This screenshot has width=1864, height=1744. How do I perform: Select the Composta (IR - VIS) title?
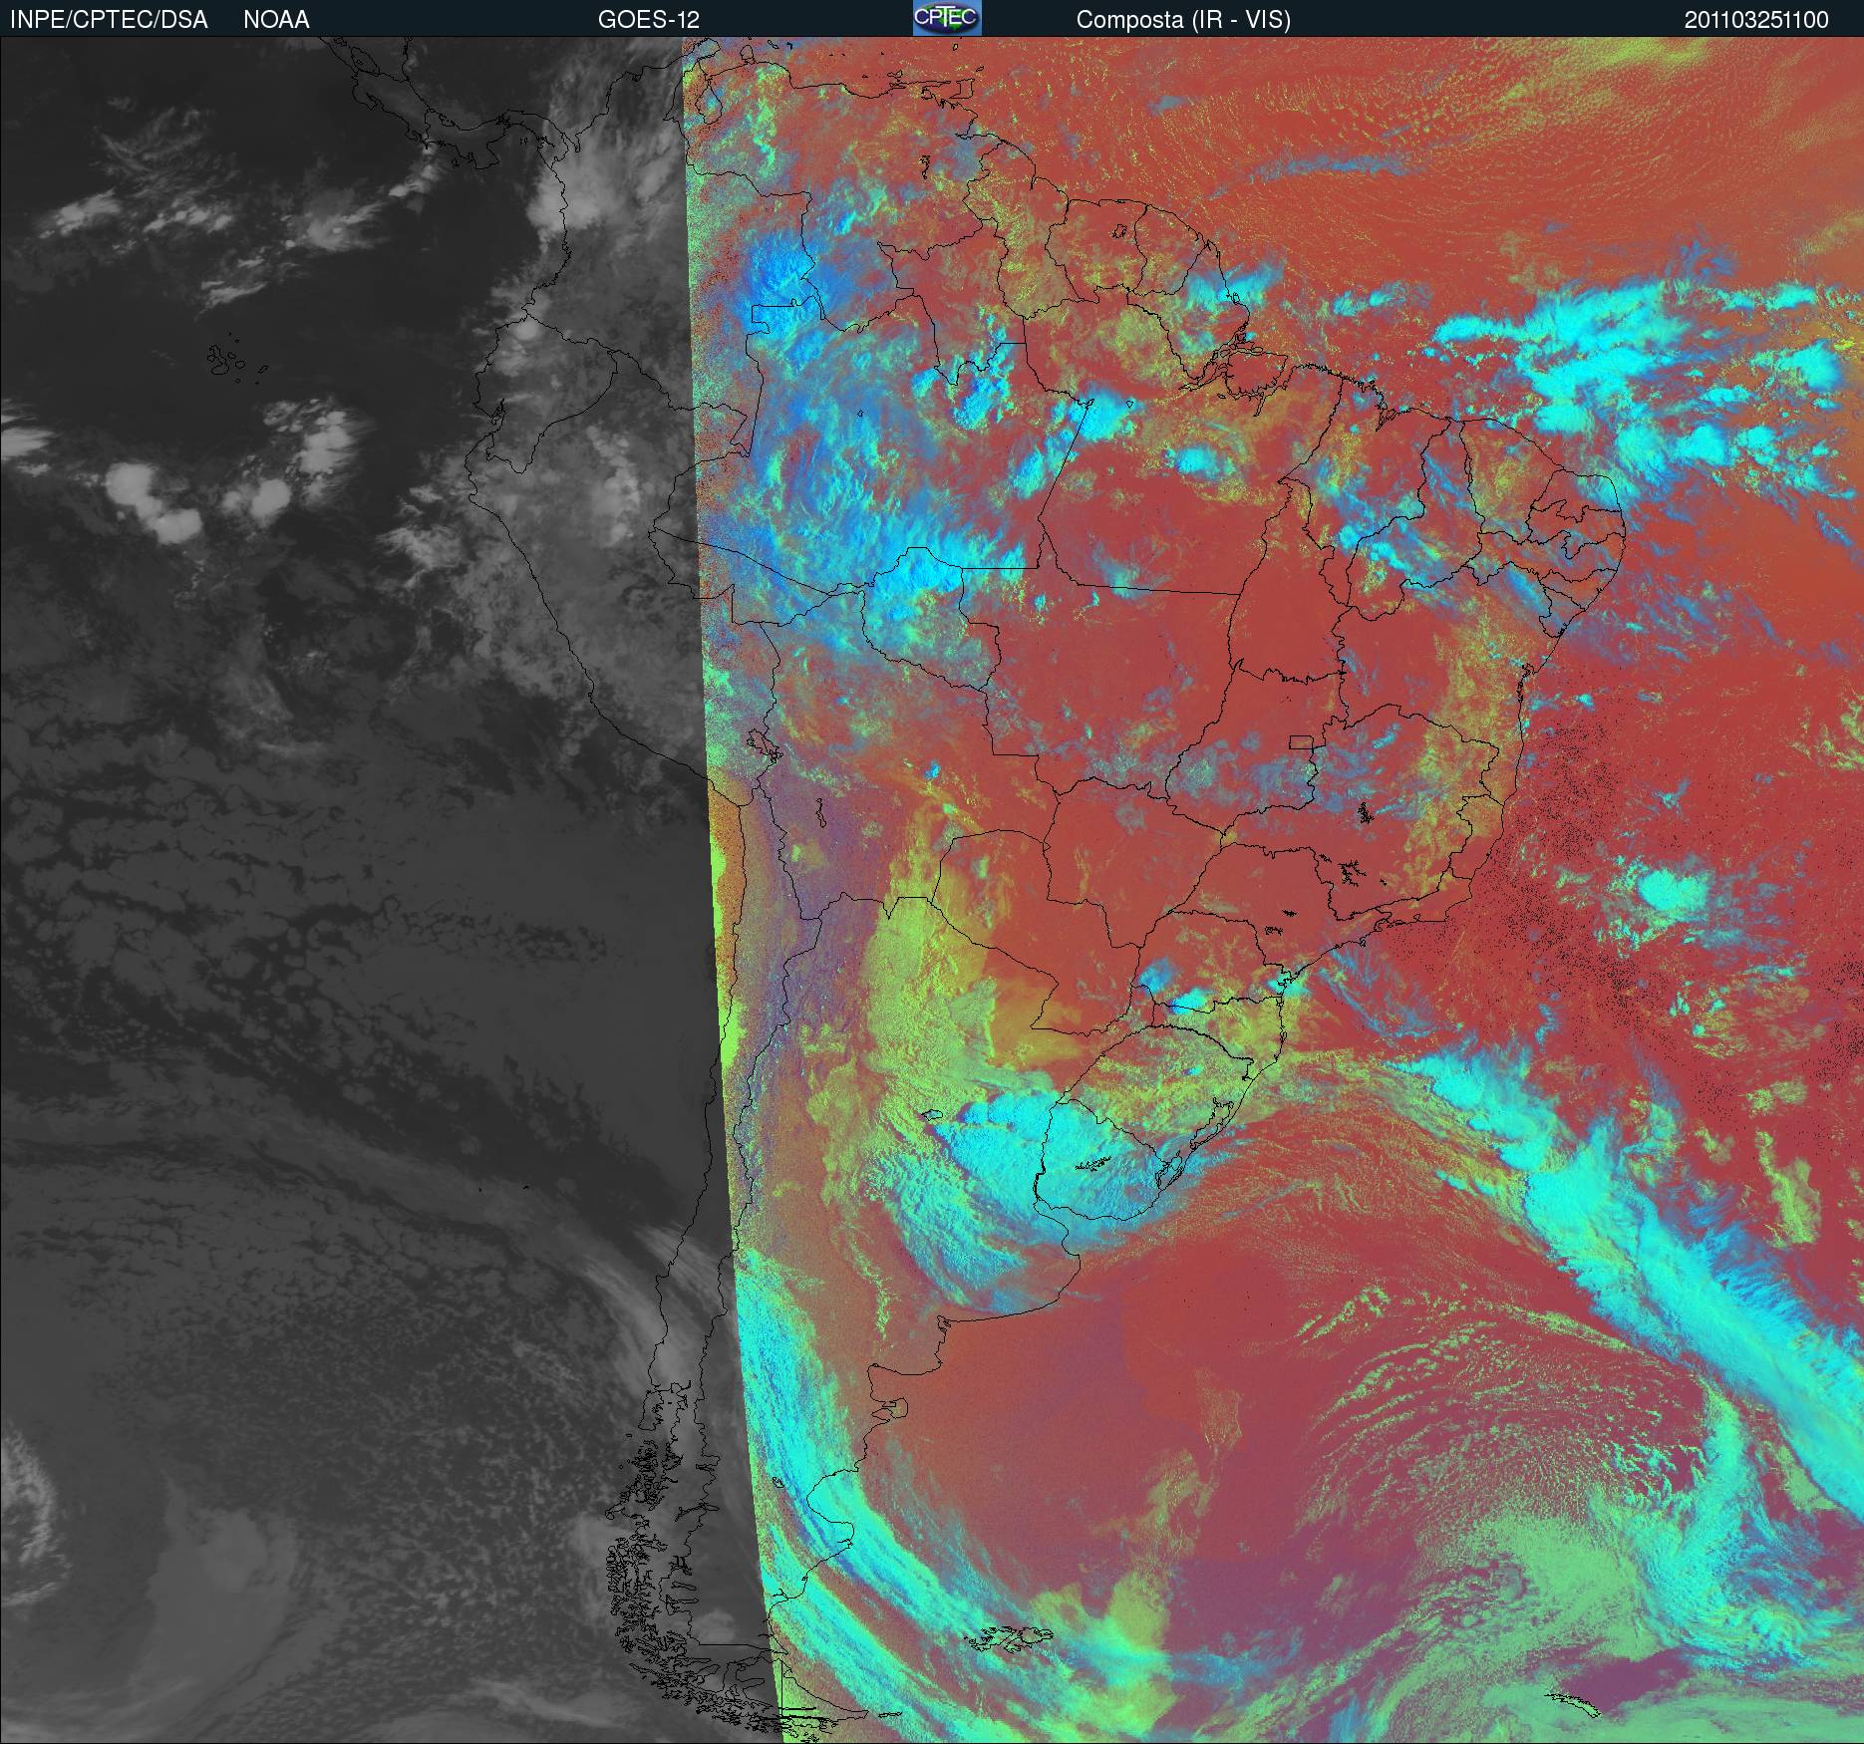1183,20
